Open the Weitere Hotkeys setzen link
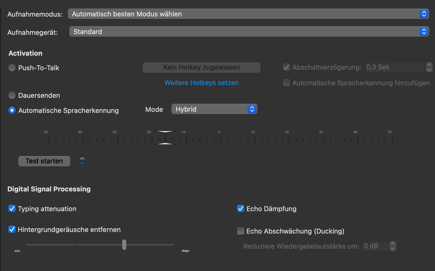This screenshot has height=271, width=435. [201, 83]
